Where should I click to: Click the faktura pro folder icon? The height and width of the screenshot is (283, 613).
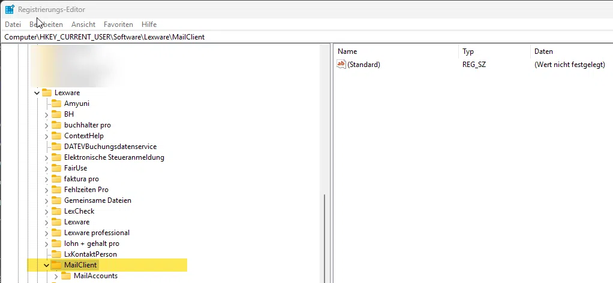point(57,179)
